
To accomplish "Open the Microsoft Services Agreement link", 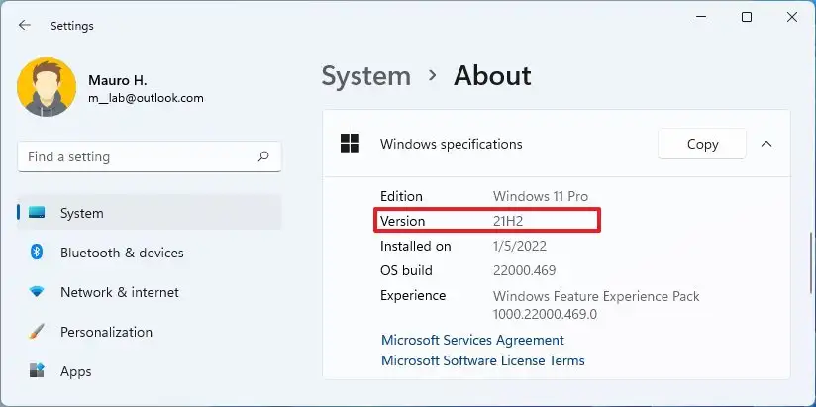I will point(472,340).
